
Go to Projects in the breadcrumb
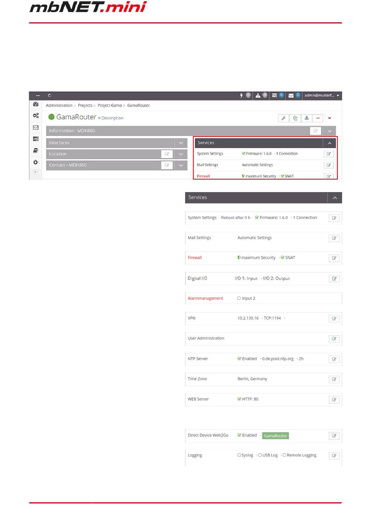(85, 106)
